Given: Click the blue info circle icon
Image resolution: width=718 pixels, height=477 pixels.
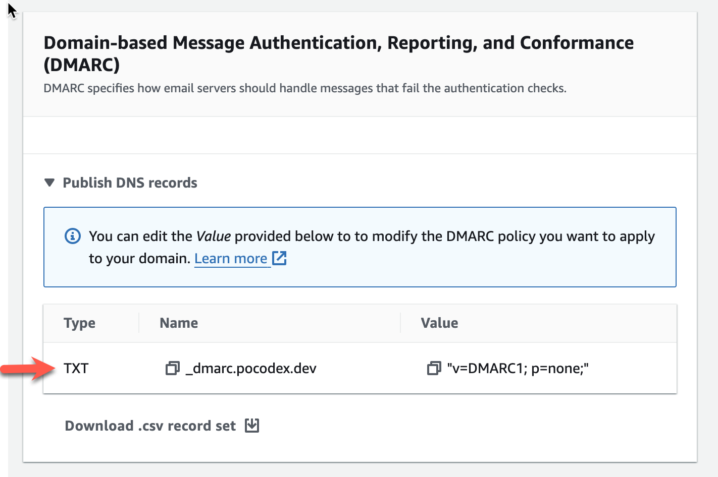Looking at the screenshot, I should pos(73,236).
